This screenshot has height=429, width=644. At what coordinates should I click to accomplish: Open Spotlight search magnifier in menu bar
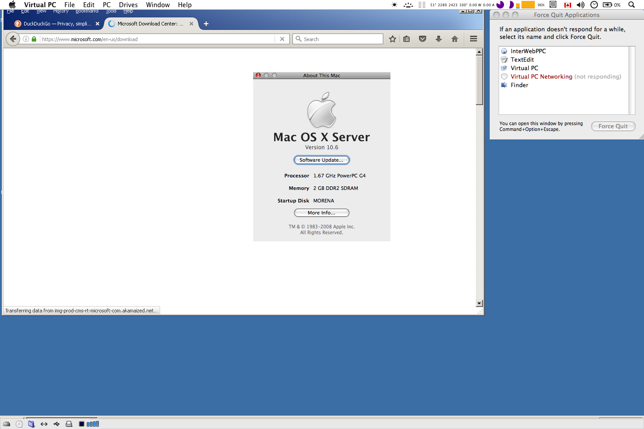coord(631,5)
